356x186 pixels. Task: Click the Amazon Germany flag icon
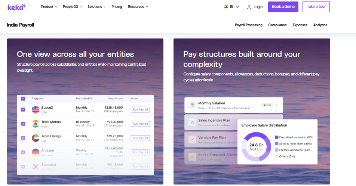(36, 152)
